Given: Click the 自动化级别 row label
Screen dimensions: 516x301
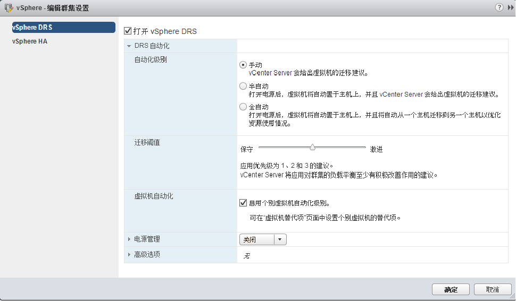Looking at the screenshot, I should pyautogui.click(x=151, y=60).
